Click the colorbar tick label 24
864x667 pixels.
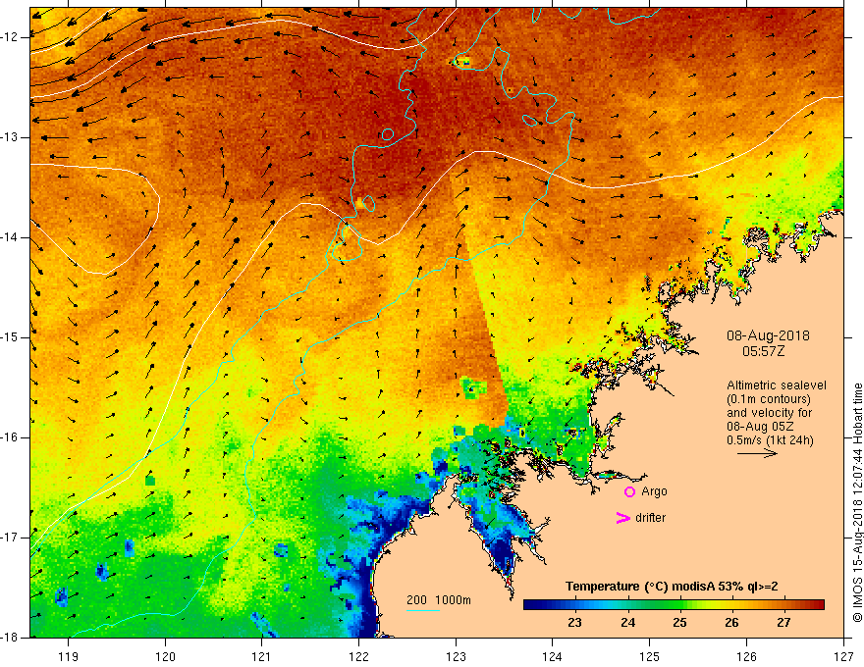click(x=627, y=623)
